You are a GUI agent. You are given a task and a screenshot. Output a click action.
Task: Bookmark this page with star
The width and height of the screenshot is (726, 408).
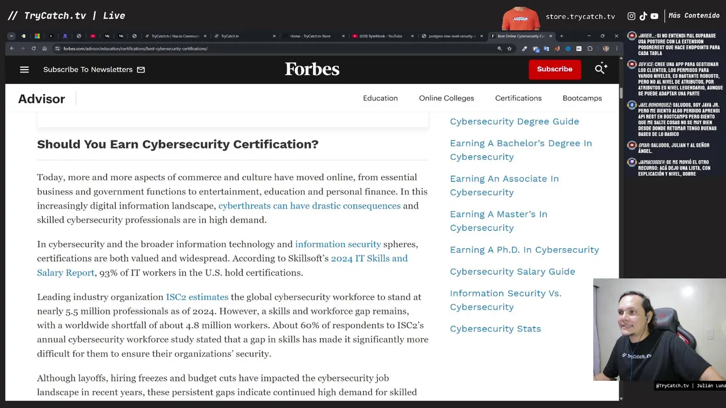(509, 49)
